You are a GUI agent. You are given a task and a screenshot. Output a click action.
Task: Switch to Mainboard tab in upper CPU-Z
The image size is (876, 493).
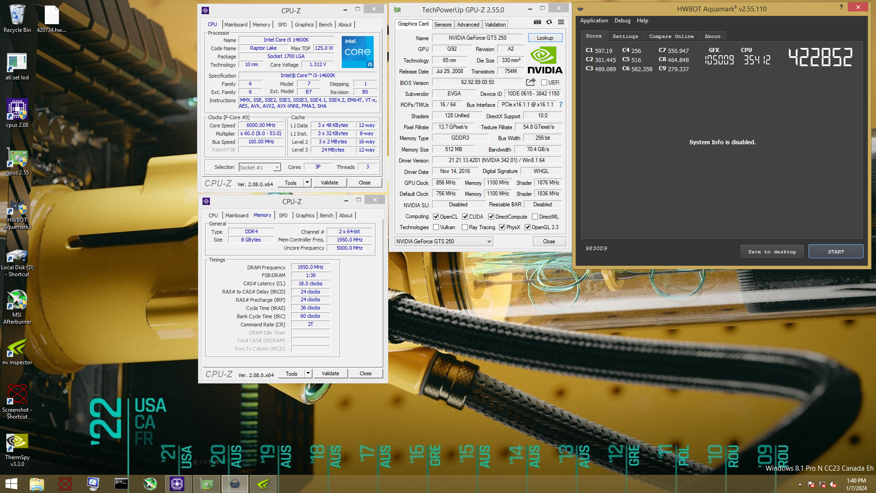tap(236, 25)
